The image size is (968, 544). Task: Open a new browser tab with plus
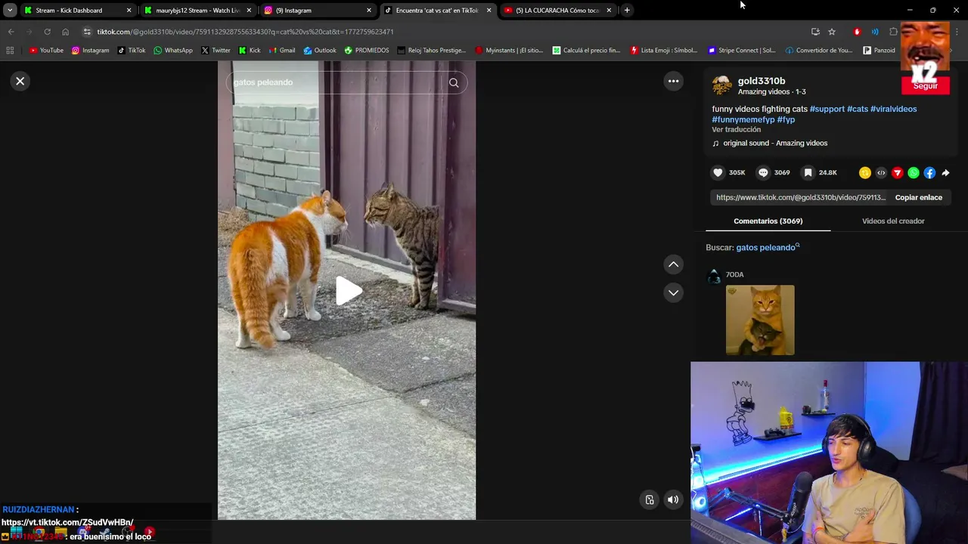coord(627,10)
